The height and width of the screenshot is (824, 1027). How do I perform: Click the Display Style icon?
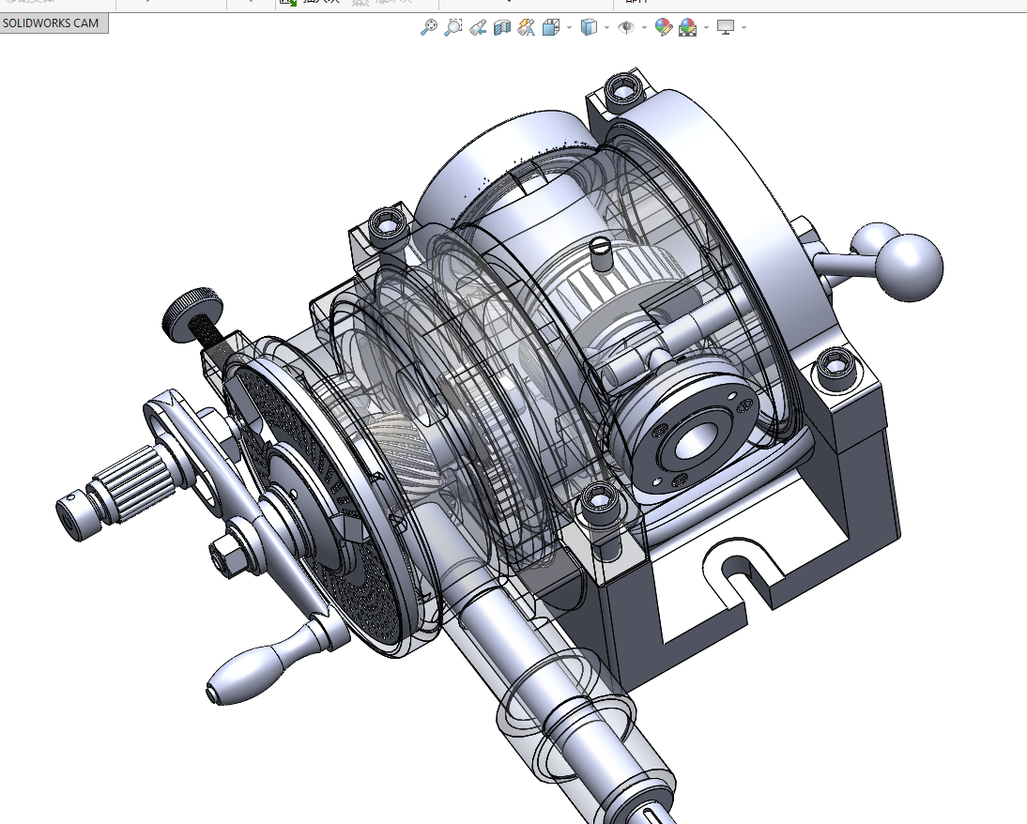(589, 27)
